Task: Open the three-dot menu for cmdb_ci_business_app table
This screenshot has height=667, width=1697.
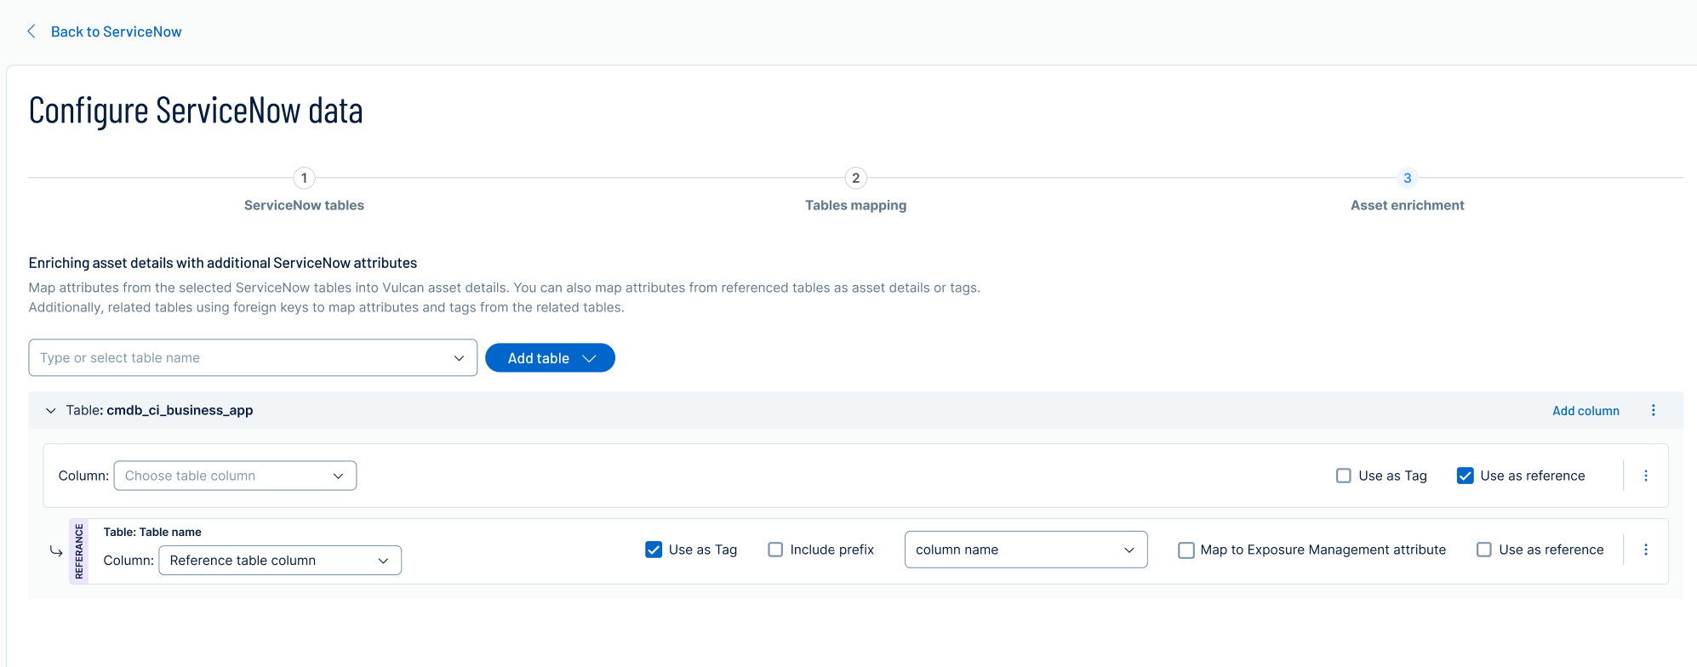Action: click(x=1653, y=410)
